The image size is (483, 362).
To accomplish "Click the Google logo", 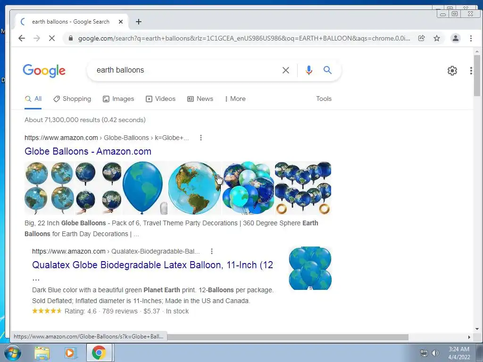I will [44, 71].
